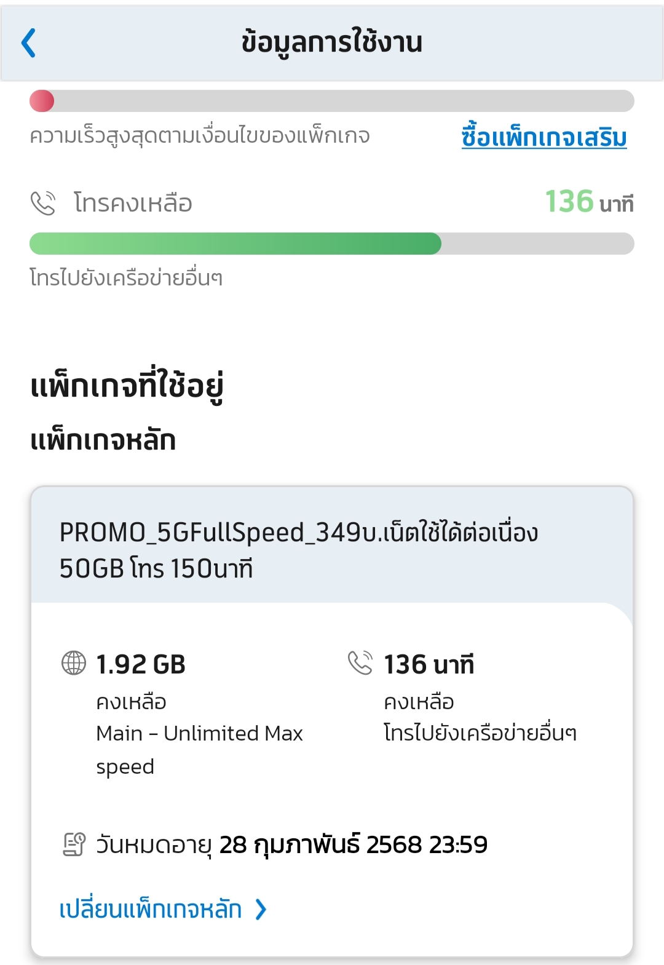Tap the phone icon next to 136 นาที in the package card
The width and height of the screenshot is (664, 965).
tap(360, 663)
